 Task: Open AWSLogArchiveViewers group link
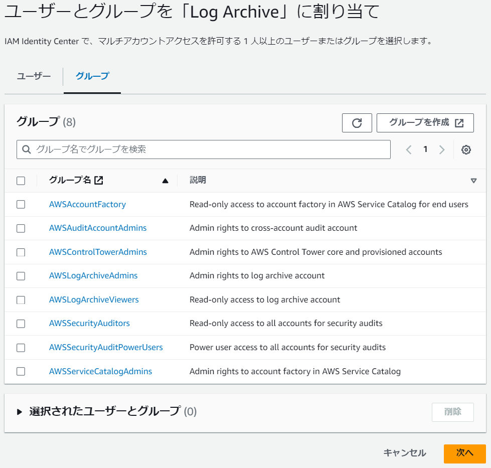(94, 300)
